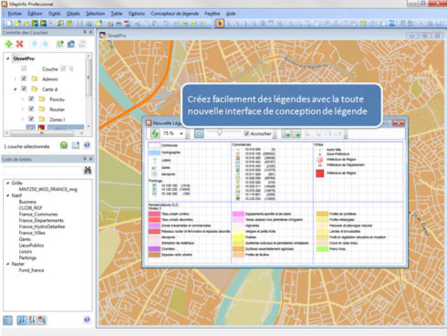Open the Aide menu

pos(231,13)
